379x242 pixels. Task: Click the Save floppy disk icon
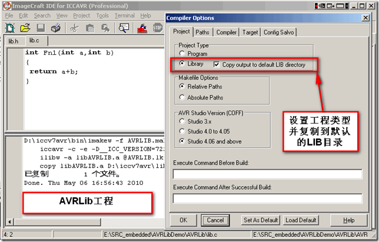41,28
